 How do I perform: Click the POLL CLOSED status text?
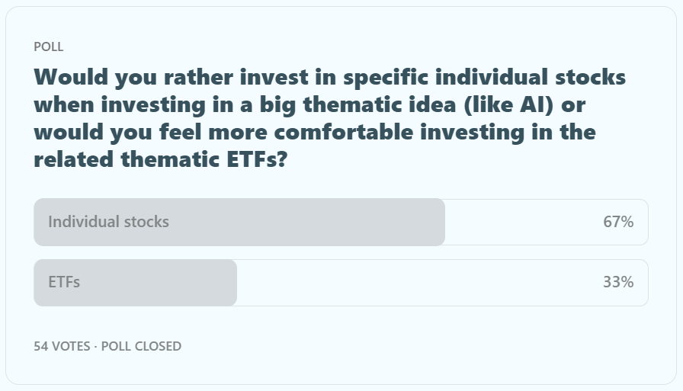tap(141, 346)
